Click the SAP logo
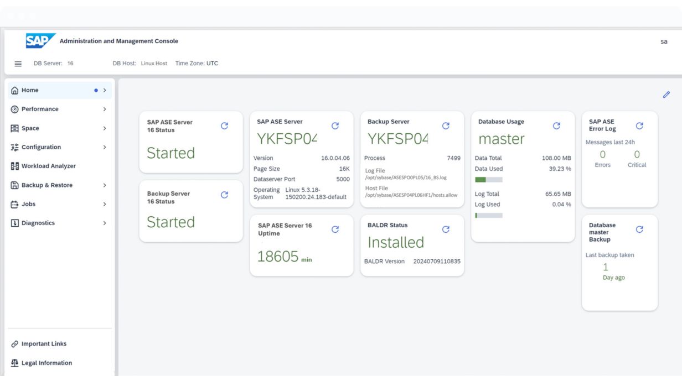 click(x=40, y=41)
